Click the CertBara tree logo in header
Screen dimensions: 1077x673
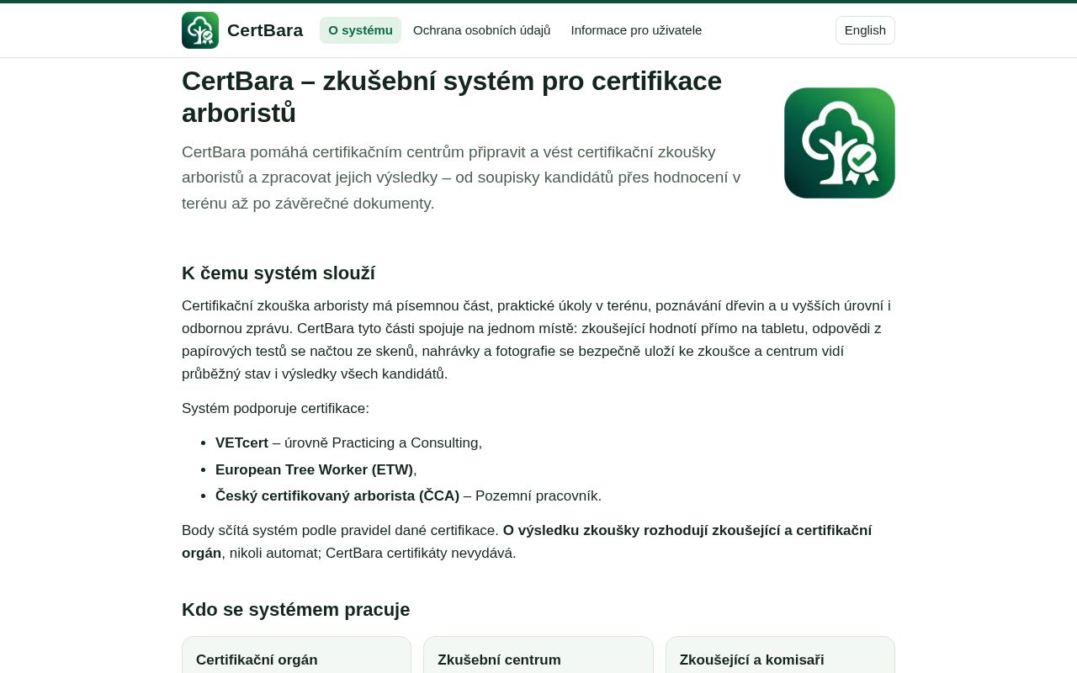click(x=200, y=30)
